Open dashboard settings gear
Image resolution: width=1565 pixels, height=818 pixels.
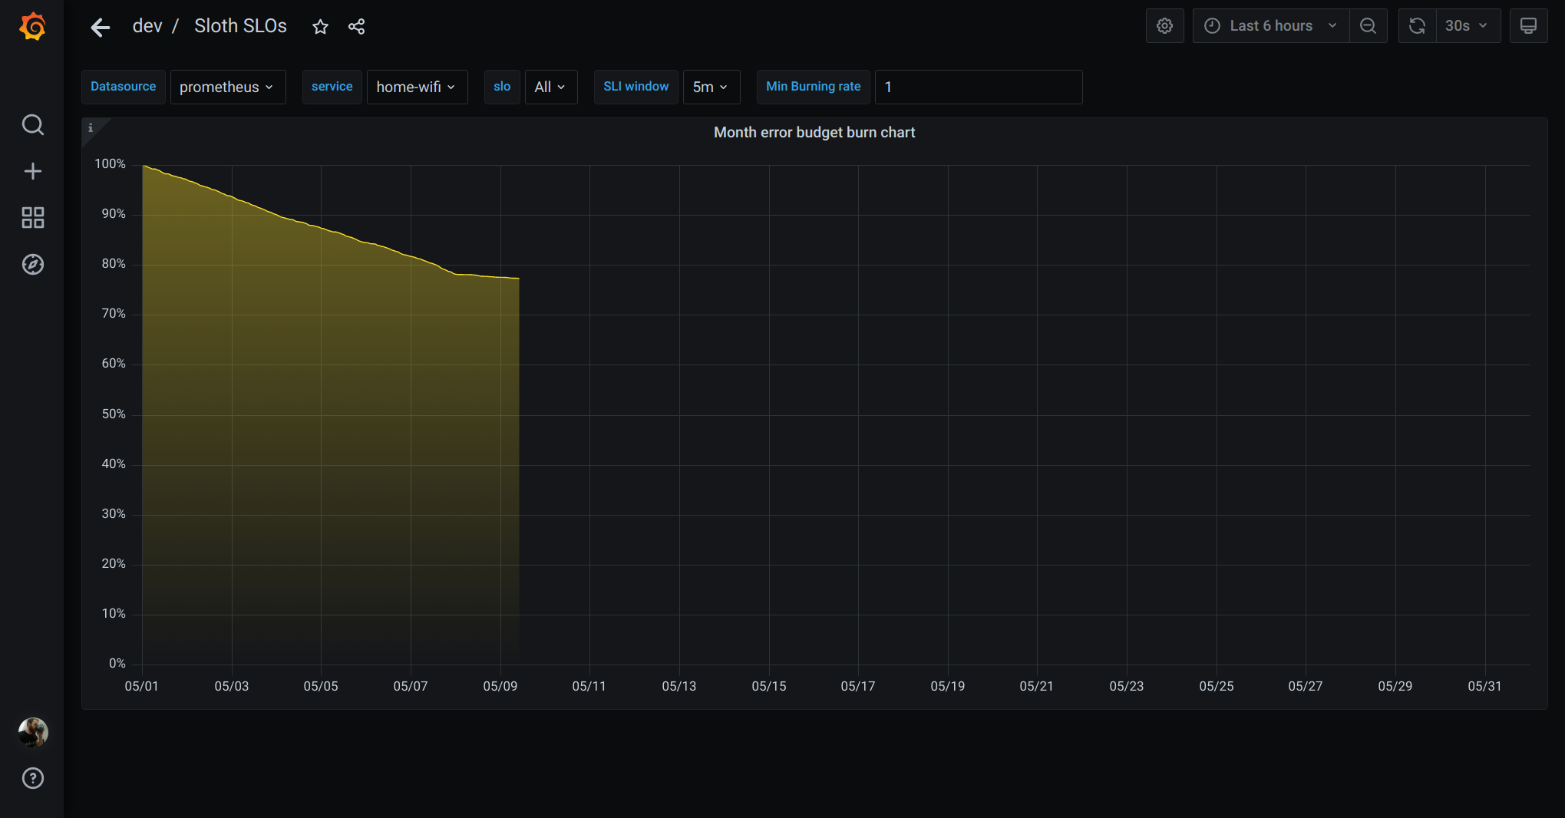point(1164,26)
